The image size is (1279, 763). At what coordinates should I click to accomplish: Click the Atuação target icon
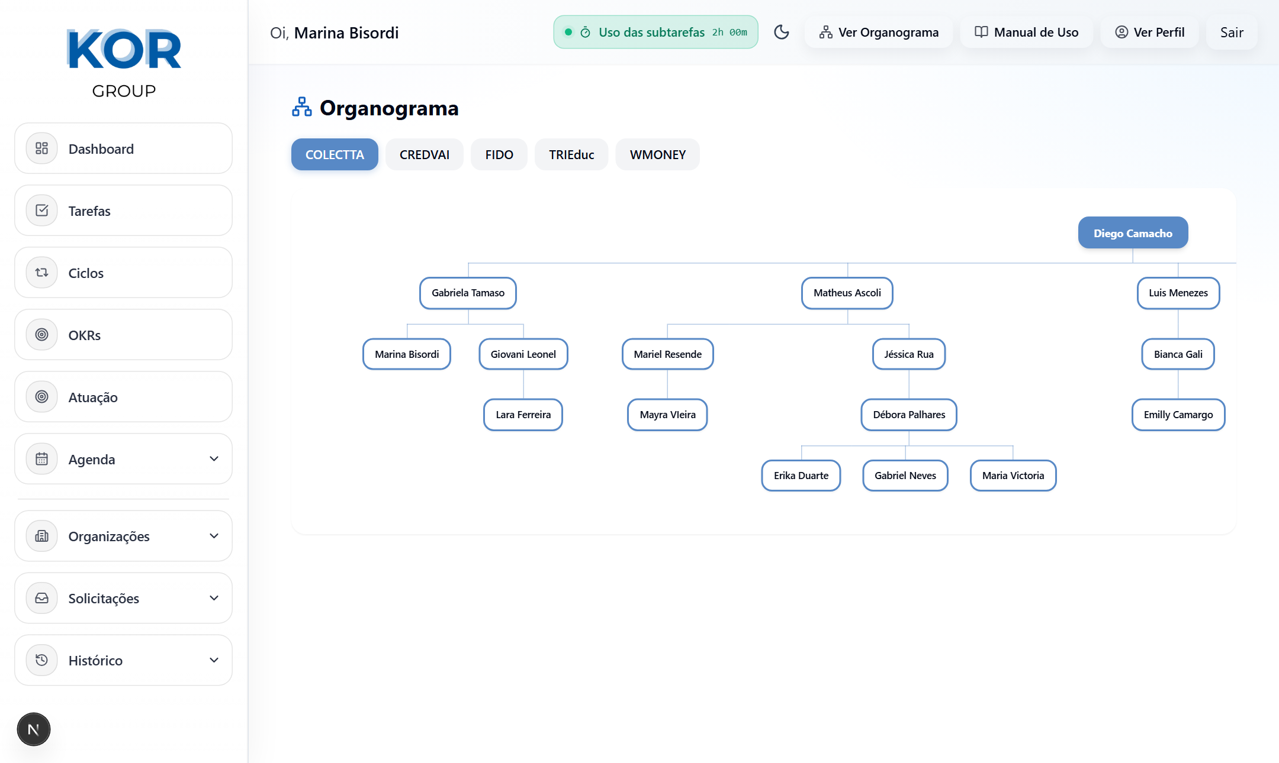click(41, 397)
